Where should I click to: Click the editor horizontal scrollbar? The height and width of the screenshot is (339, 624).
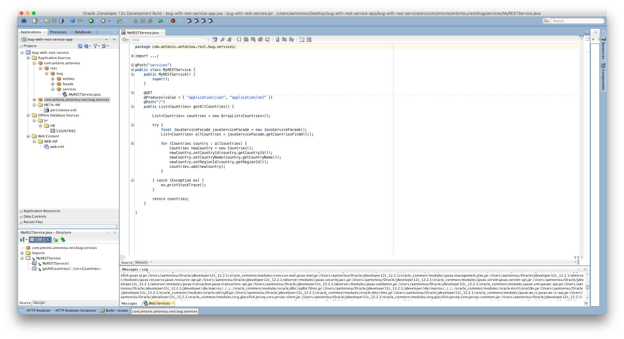click(363, 262)
